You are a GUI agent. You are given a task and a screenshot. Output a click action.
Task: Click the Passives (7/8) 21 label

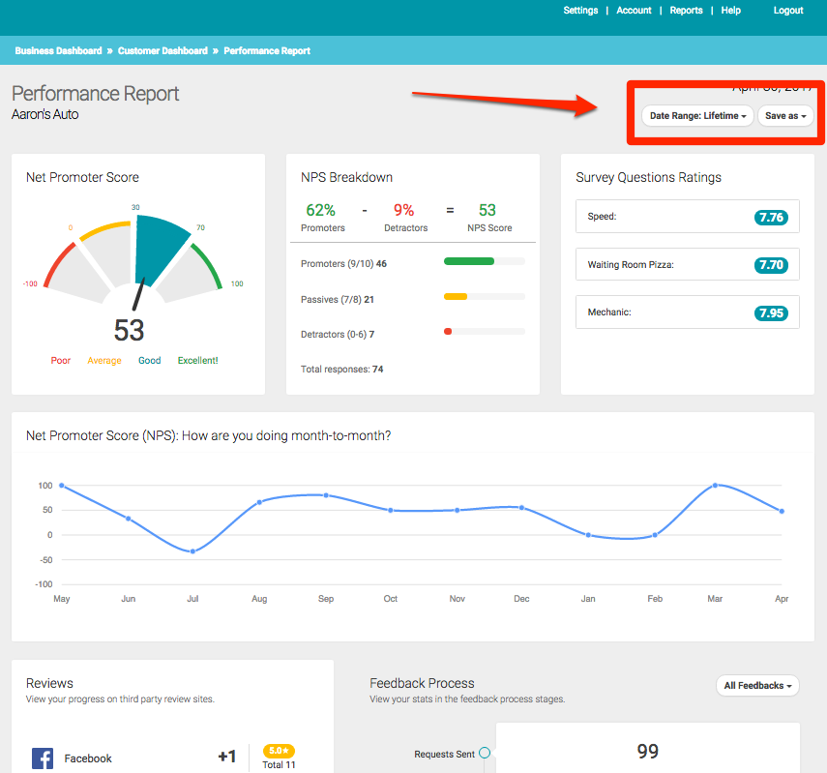click(x=337, y=299)
